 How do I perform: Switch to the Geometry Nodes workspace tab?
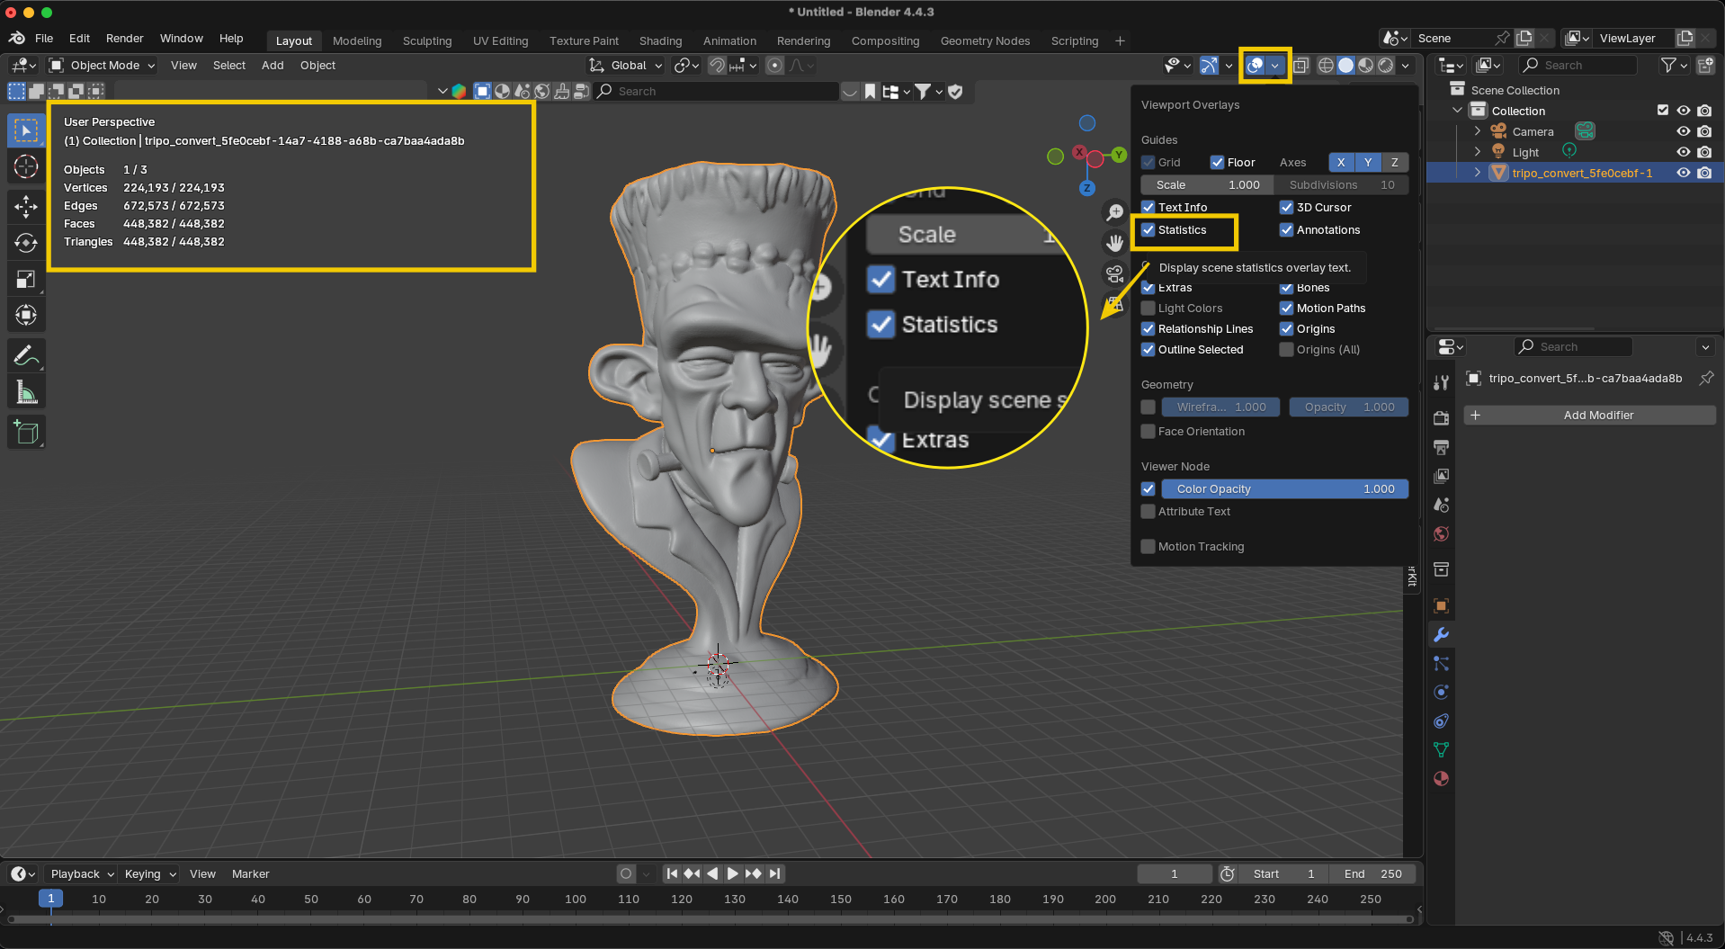tap(985, 41)
